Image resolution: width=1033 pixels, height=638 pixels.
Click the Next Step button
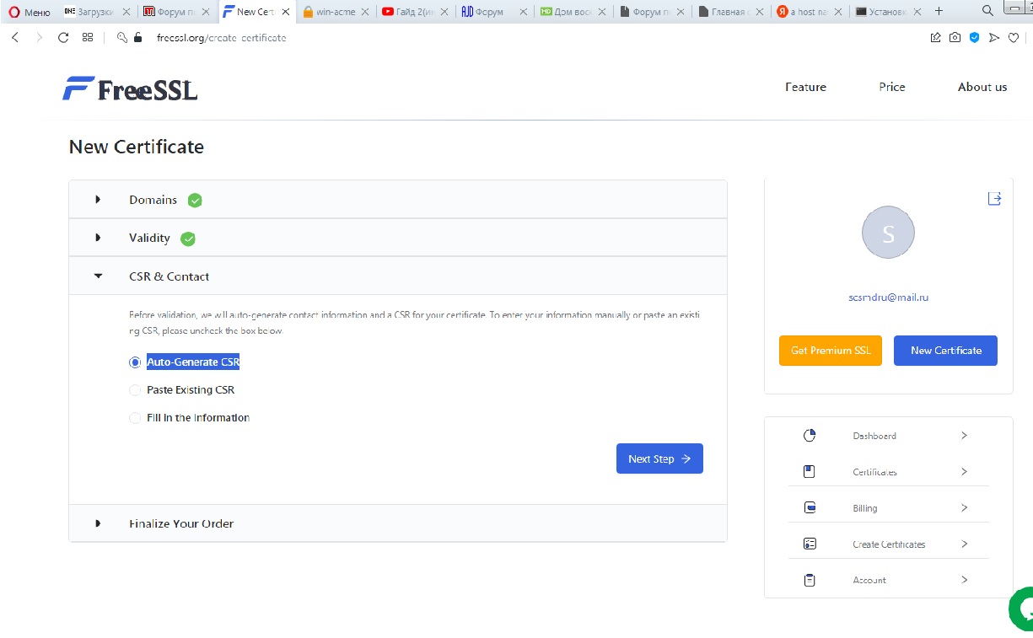659,458
